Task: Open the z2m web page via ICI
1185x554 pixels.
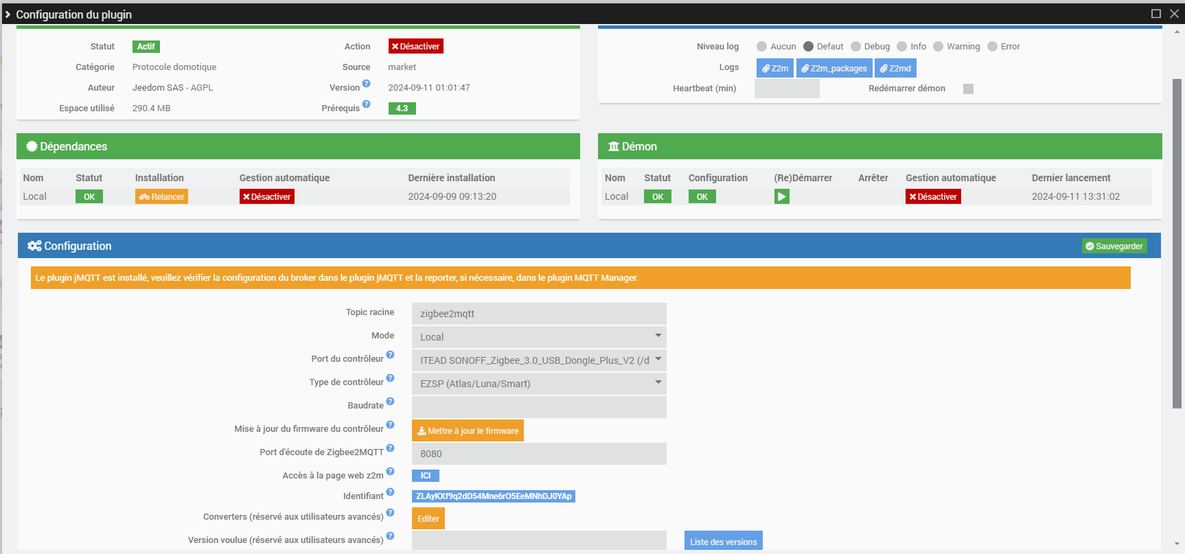Action: click(x=426, y=476)
